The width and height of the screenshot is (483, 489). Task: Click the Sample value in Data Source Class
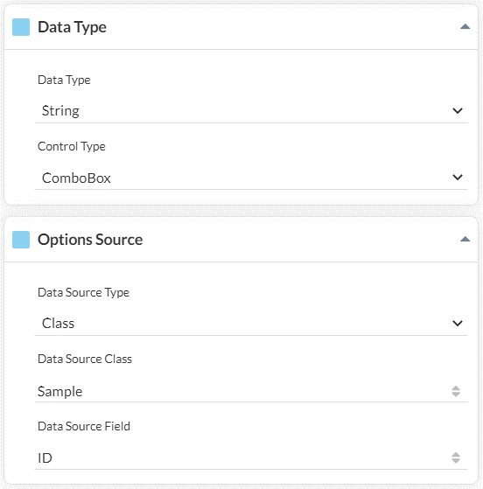(x=59, y=391)
